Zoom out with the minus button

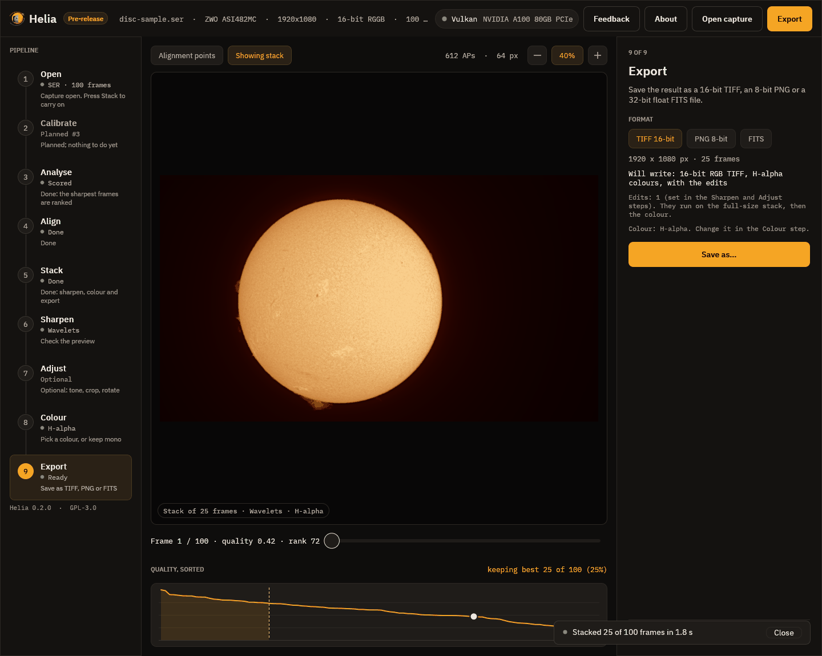pos(537,55)
